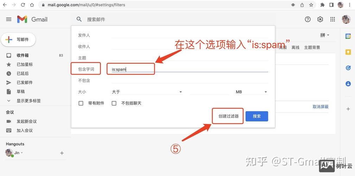Click the browser eye tracking-protection icon
The height and width of the screenshot is (176, 355).
[x=293, y=5]
